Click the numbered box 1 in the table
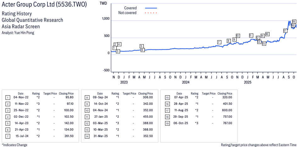Screen dimensions: 300x147 coord(8,98)
